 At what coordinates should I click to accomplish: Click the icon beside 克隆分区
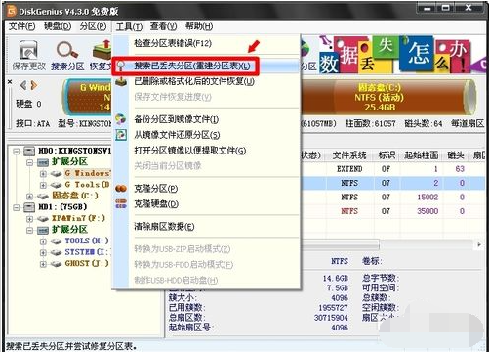121,189
